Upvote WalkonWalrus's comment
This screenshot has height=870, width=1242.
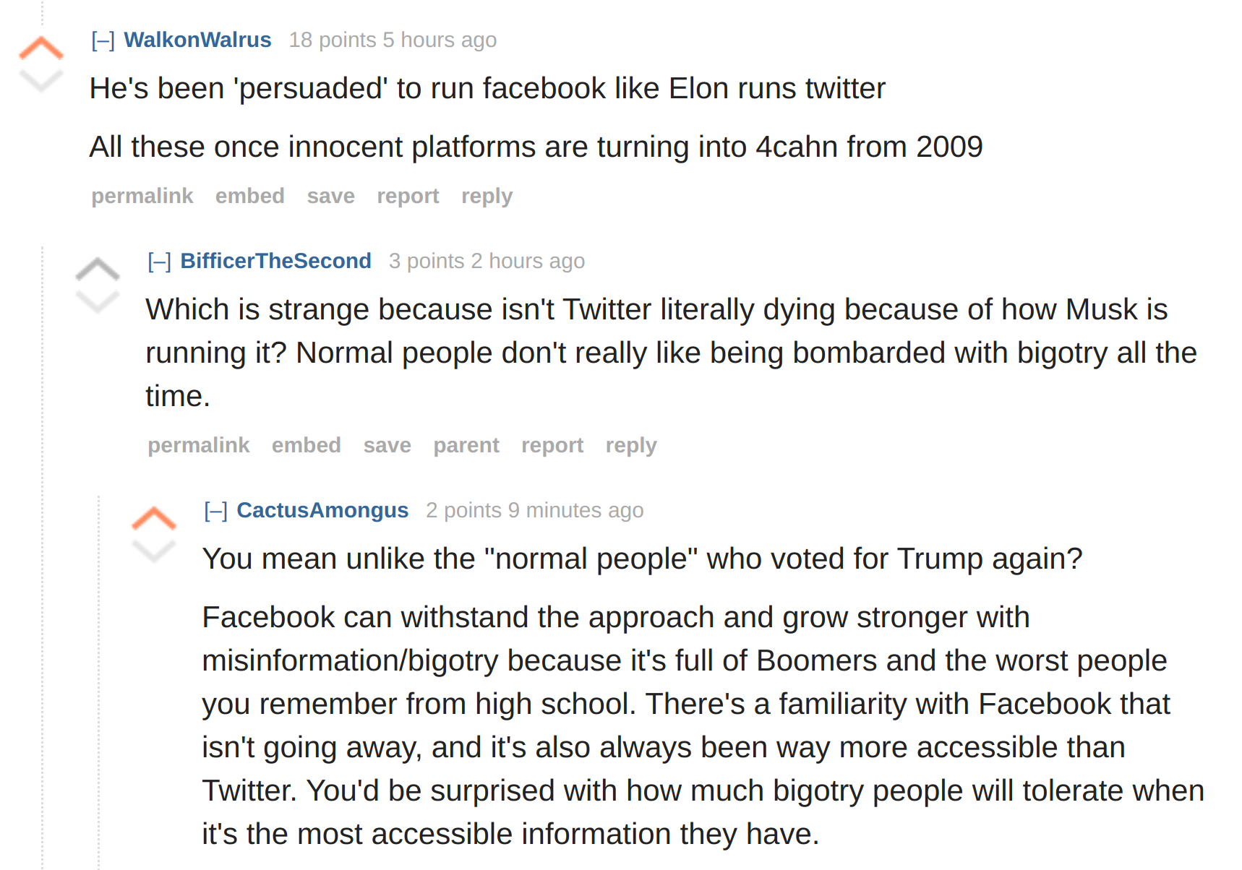point(41,48)
